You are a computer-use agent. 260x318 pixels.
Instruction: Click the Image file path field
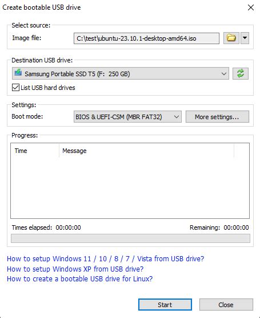pos(146,38)
